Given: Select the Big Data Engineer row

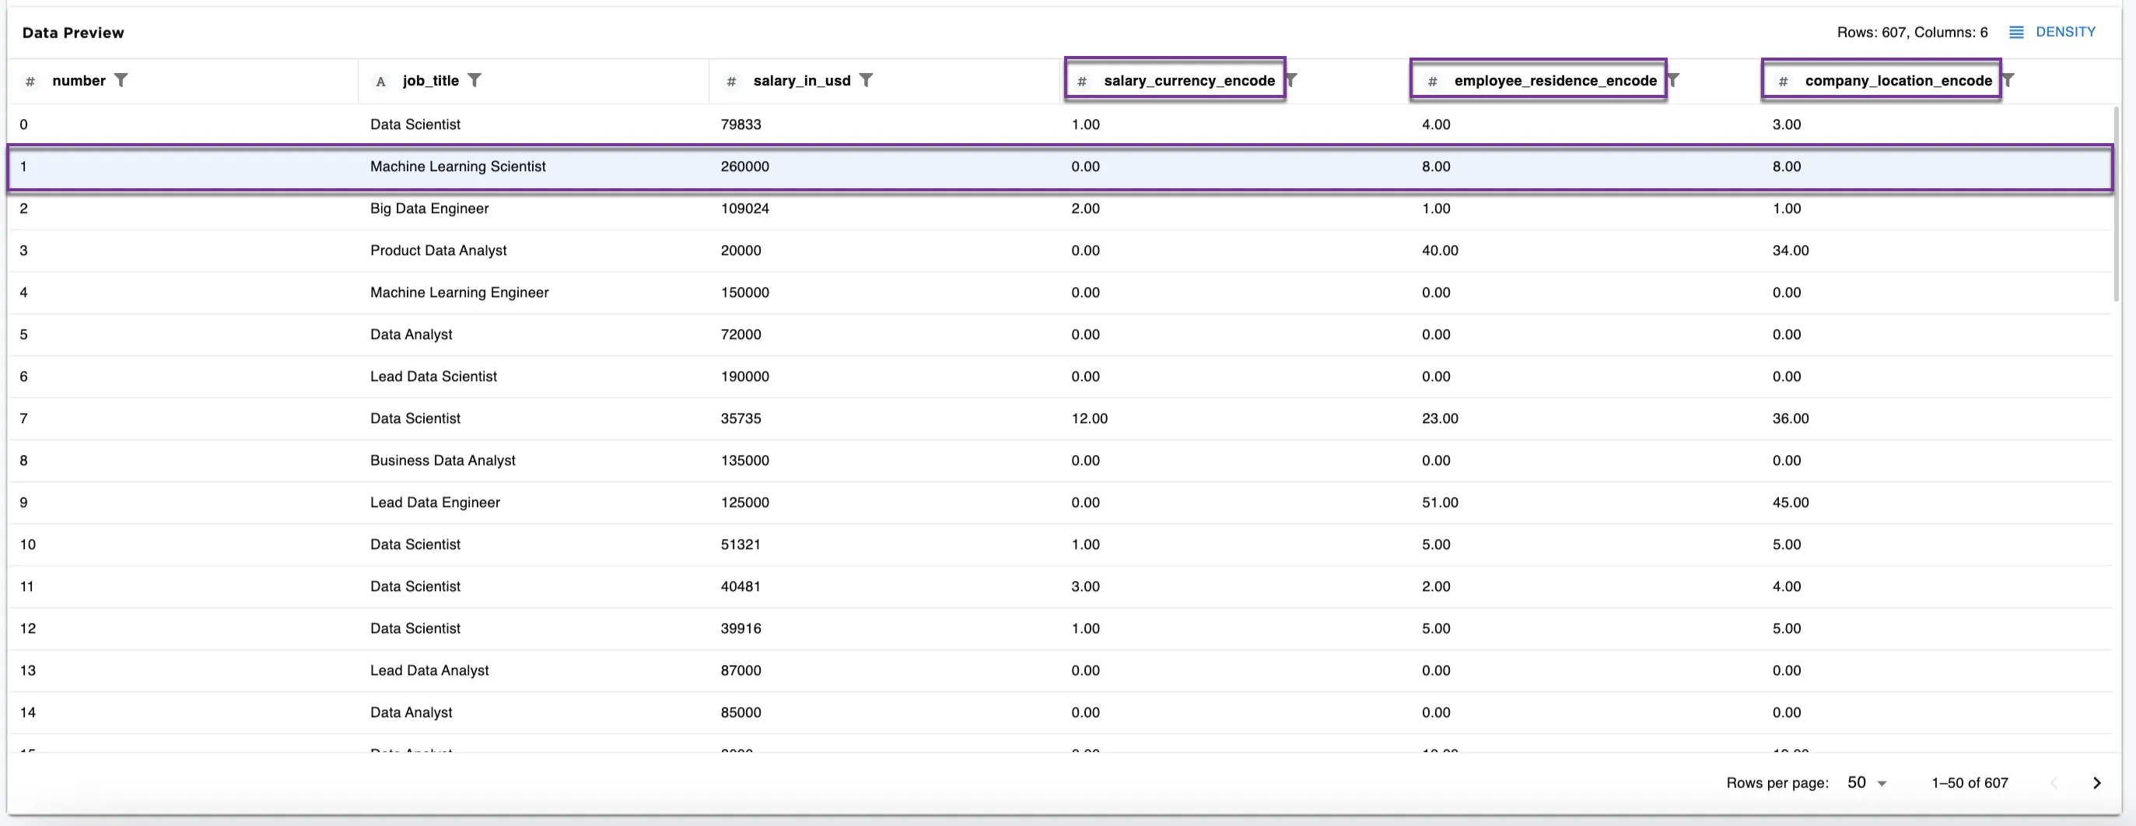Looking at the screenshot, I should tap(429, 209).
